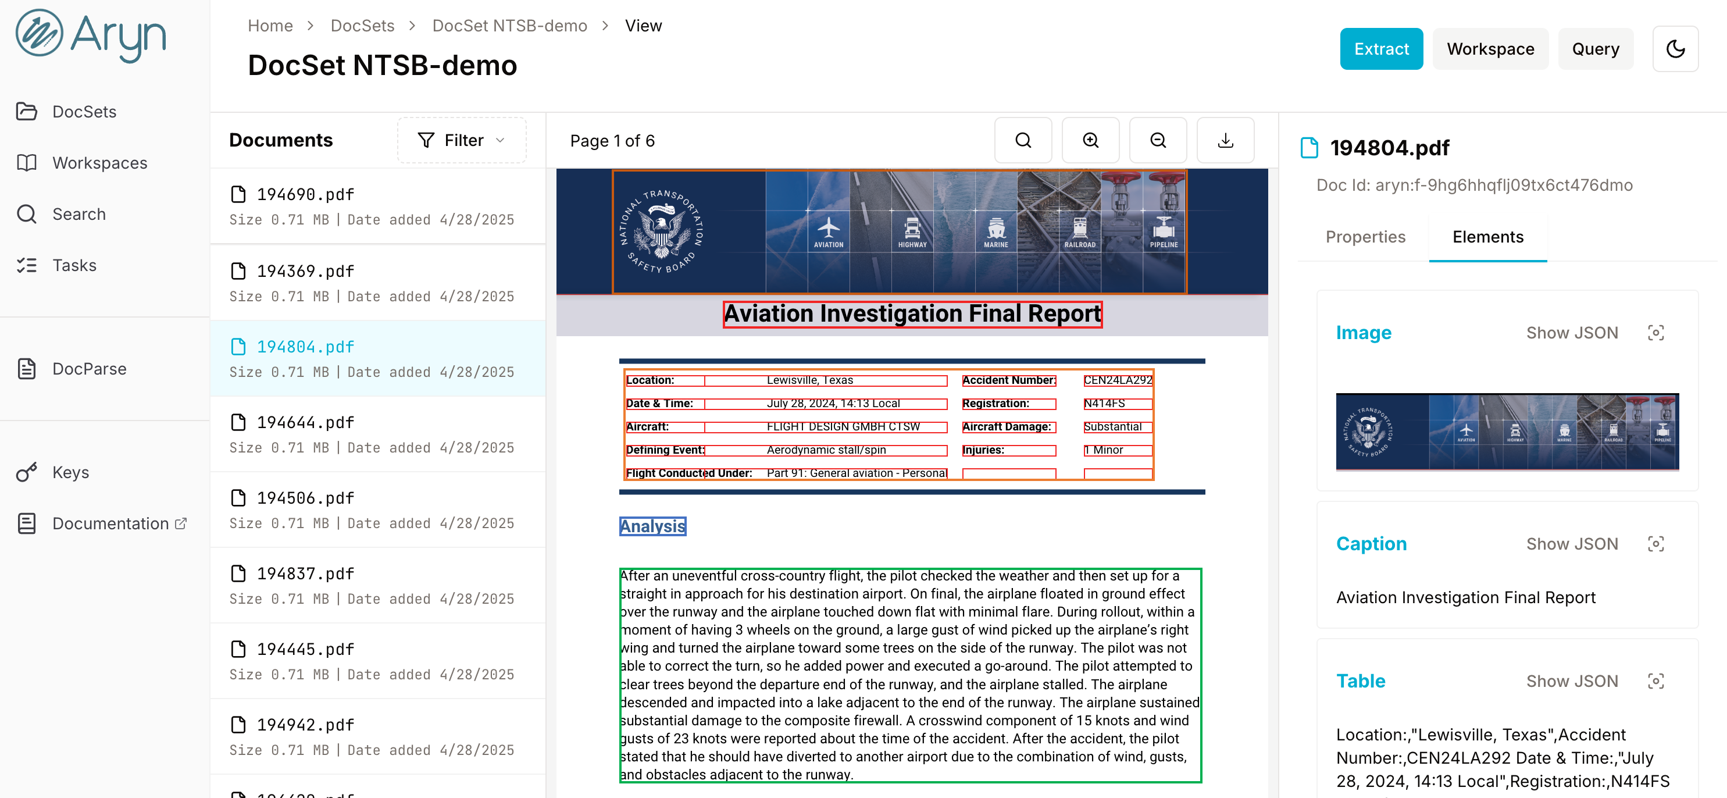Select document 194445.pdf
The width and height of the screenshot is (1727, 798).
377,661
